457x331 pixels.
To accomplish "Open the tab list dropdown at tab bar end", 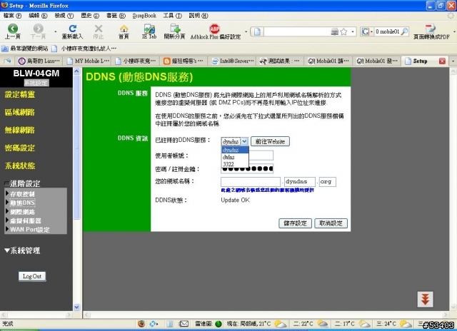I will click(453, 61).
